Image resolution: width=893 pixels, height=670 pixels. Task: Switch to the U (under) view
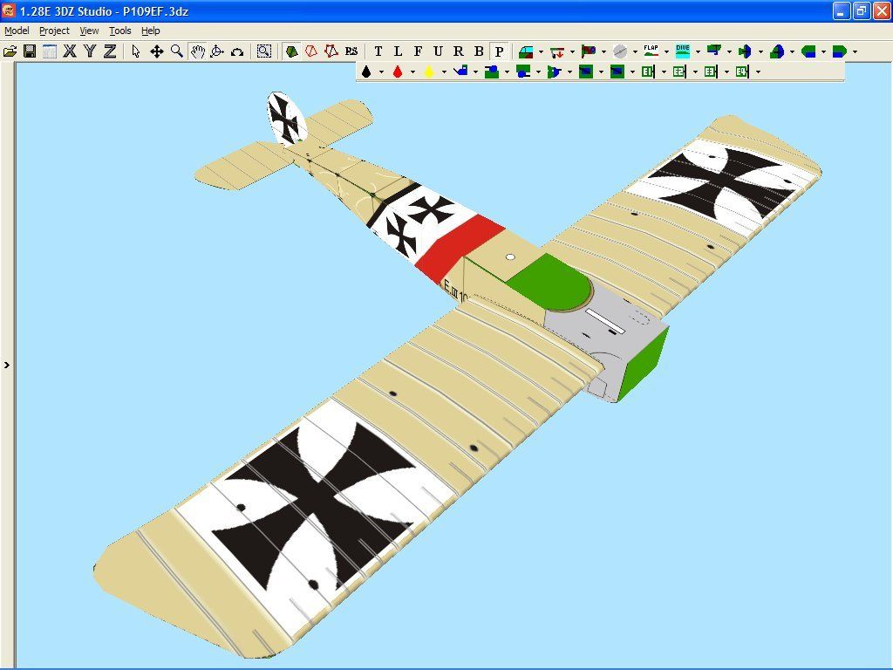(x=438, y=51)
